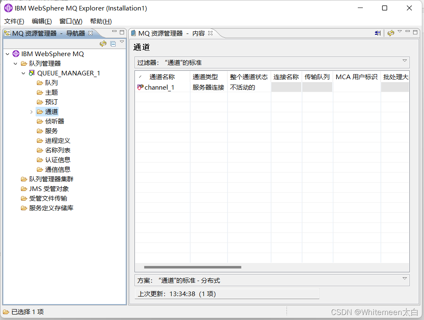Open the content view menu arrow
424x320 pixels.
[400, 31]
